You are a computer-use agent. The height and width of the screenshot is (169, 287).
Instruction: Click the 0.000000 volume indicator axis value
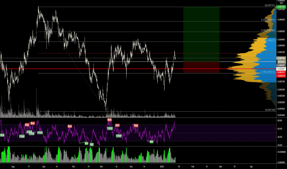[x=281, y=163]
